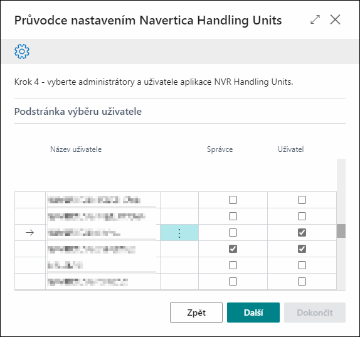
Task: Click the Správce column header
Action: (220, 149)
